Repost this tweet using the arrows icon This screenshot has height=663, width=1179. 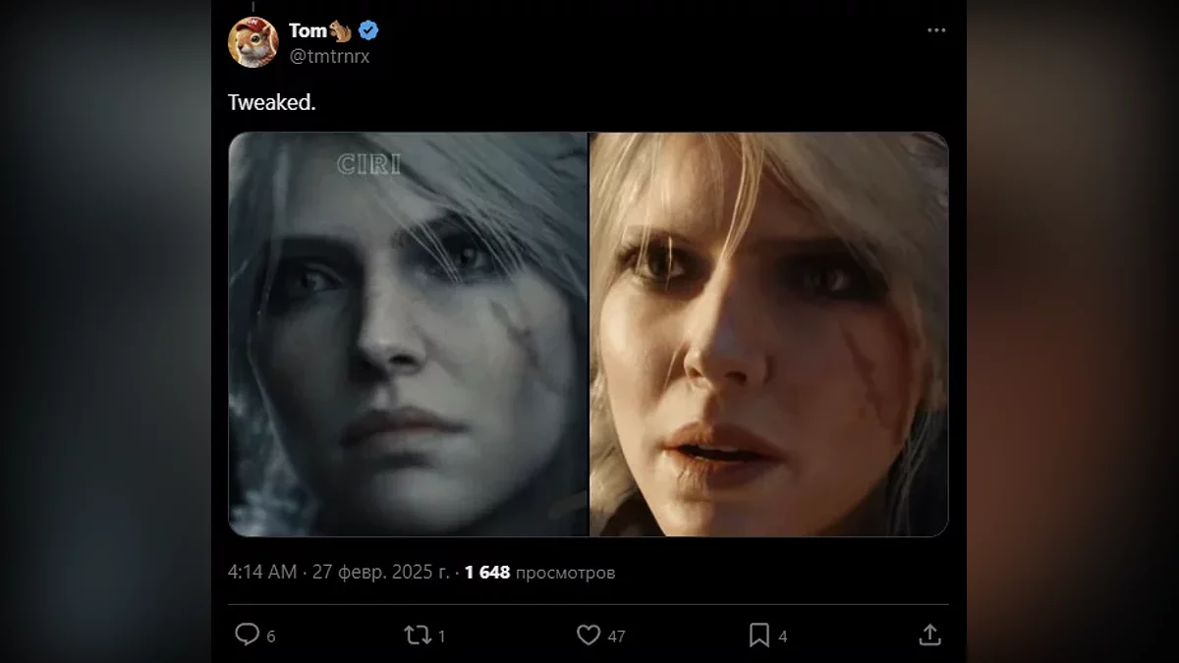tap(417, 635)
